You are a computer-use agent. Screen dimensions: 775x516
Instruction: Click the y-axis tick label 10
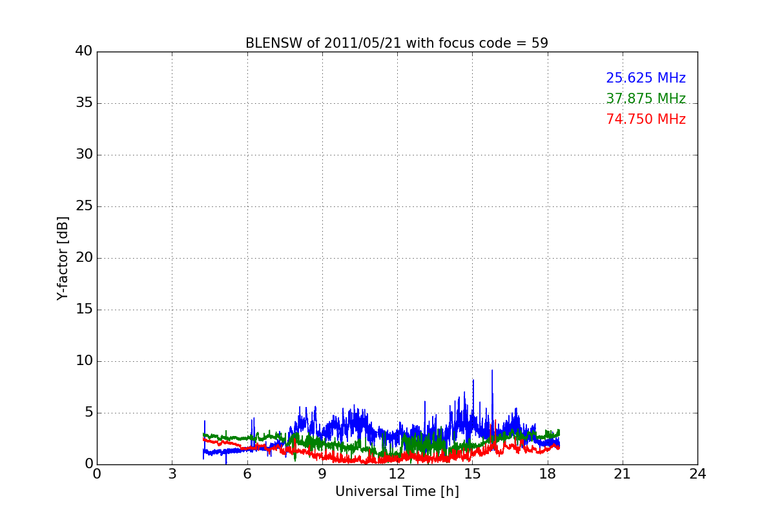click(84, 361)
